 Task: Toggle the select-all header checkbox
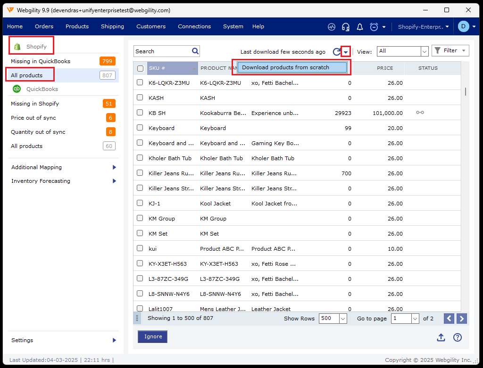[x=140, y=68]
